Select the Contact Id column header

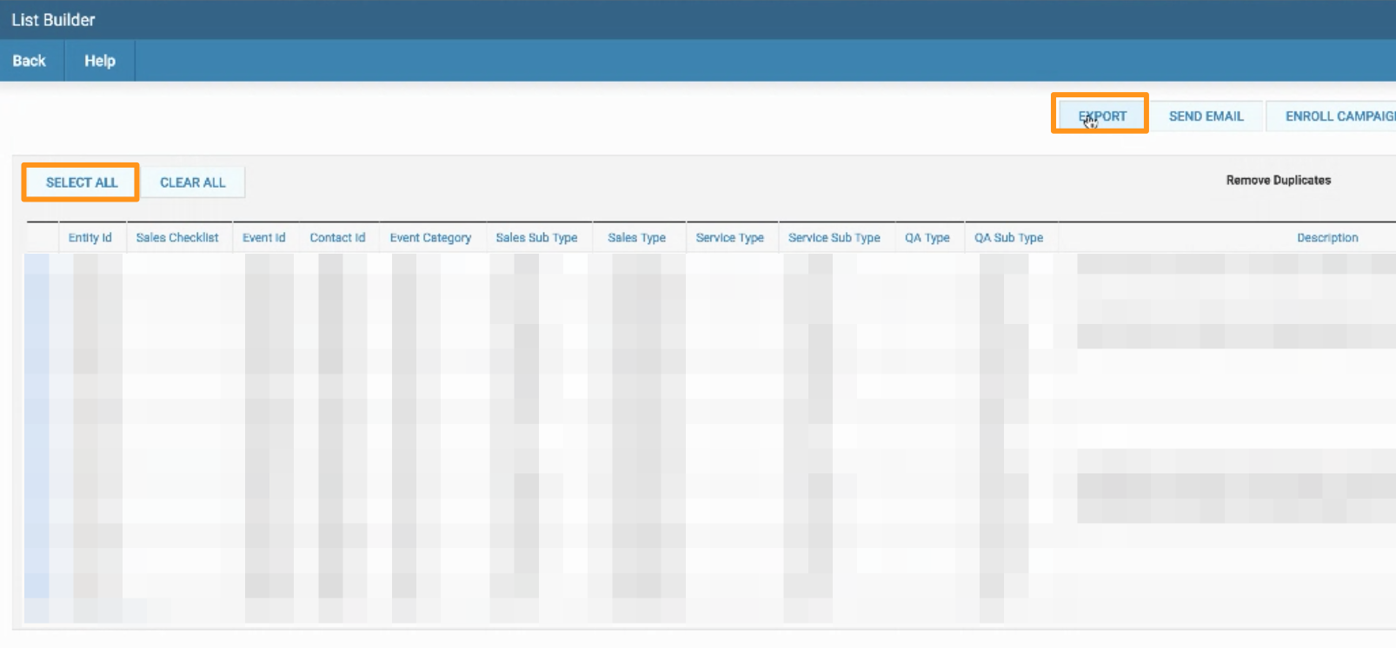pos(337,237)
